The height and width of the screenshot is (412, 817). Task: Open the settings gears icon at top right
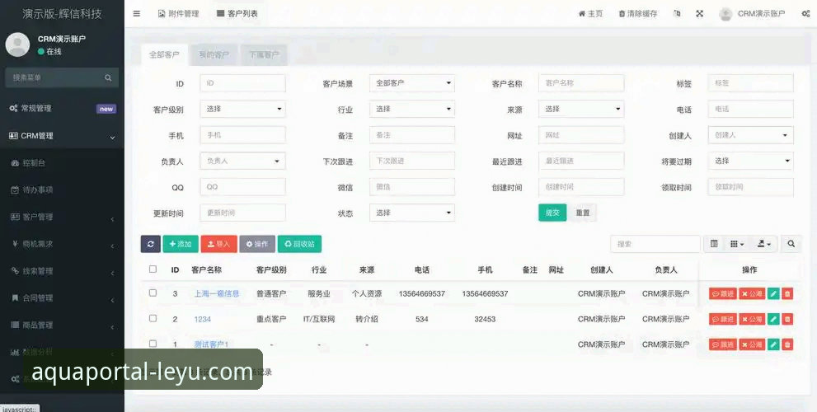[805, 13]
